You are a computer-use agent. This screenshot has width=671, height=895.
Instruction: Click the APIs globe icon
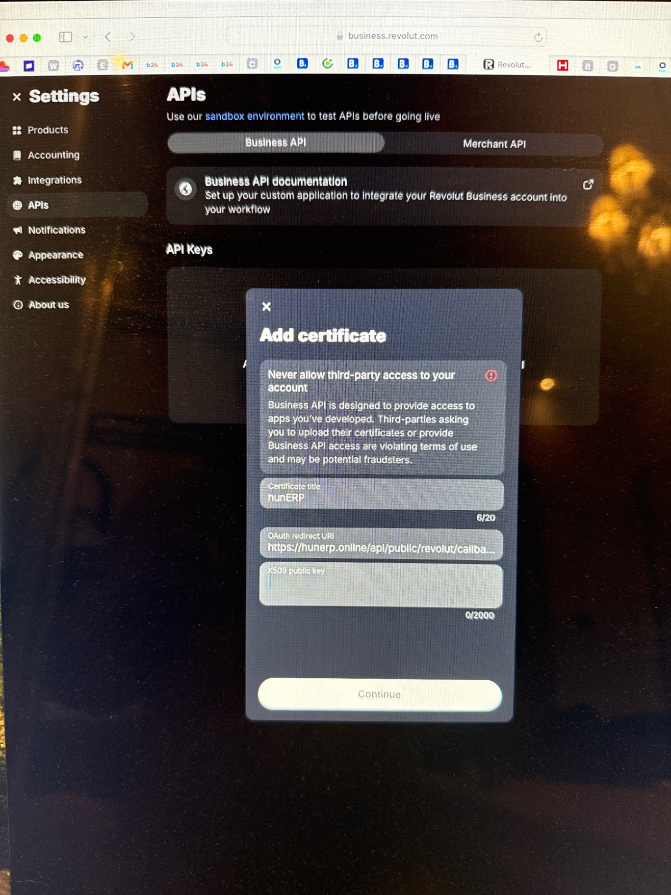[18, 205]
